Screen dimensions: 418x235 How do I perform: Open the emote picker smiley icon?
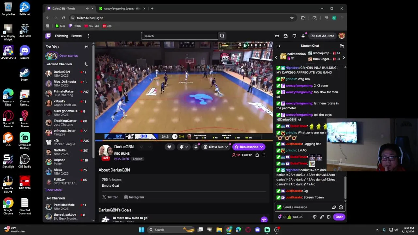coord(341,207)
